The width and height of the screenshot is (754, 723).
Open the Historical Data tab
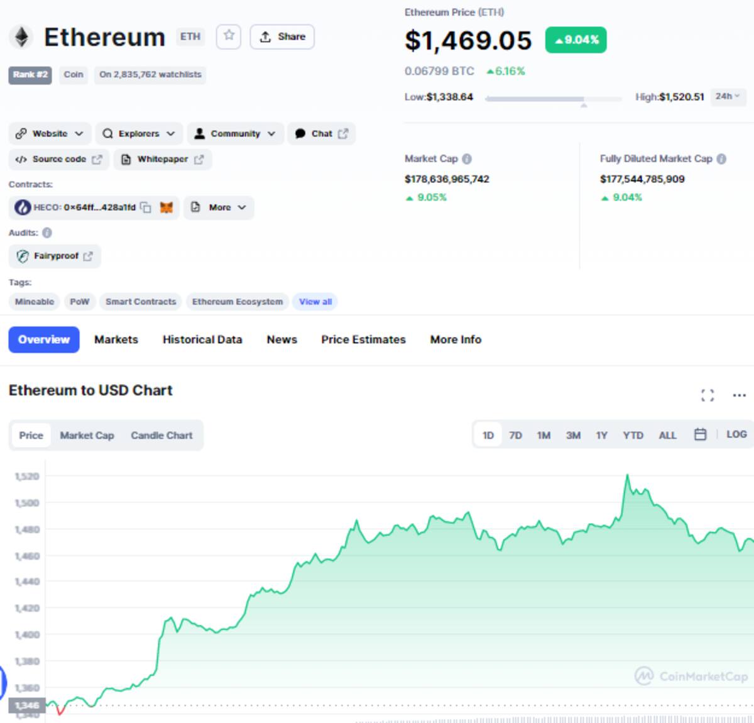pos(202,339)
